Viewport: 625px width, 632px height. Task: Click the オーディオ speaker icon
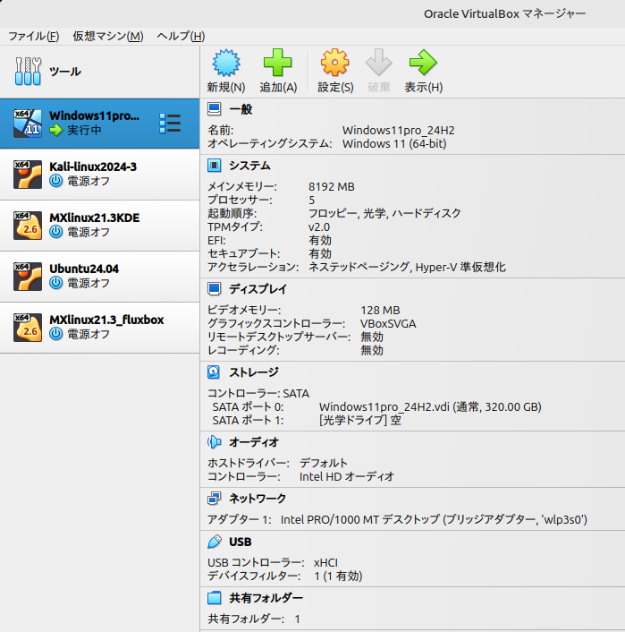tap(215, 441)
